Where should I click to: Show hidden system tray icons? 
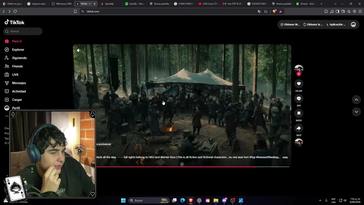[320, 200]
